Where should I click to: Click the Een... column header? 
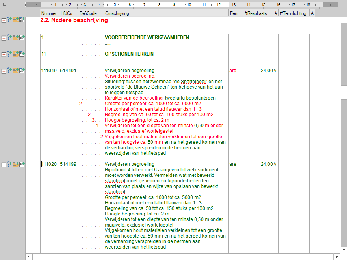pos(236,13)
